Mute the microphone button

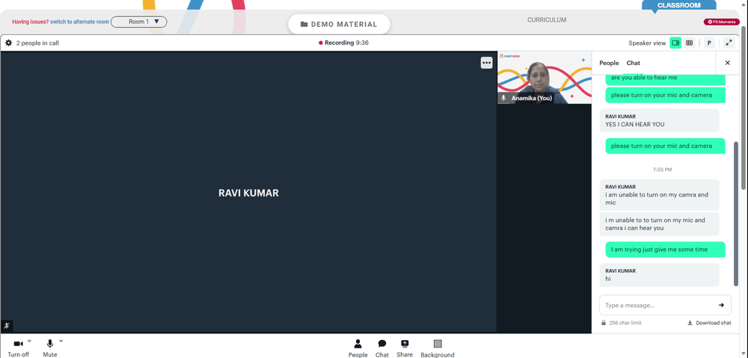pyautogui.click(x=49, y=344)
